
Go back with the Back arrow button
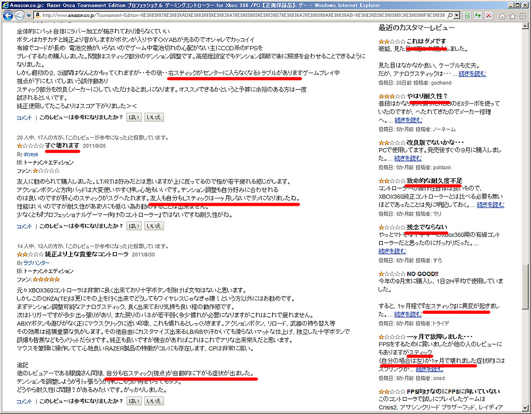(8, 15)
